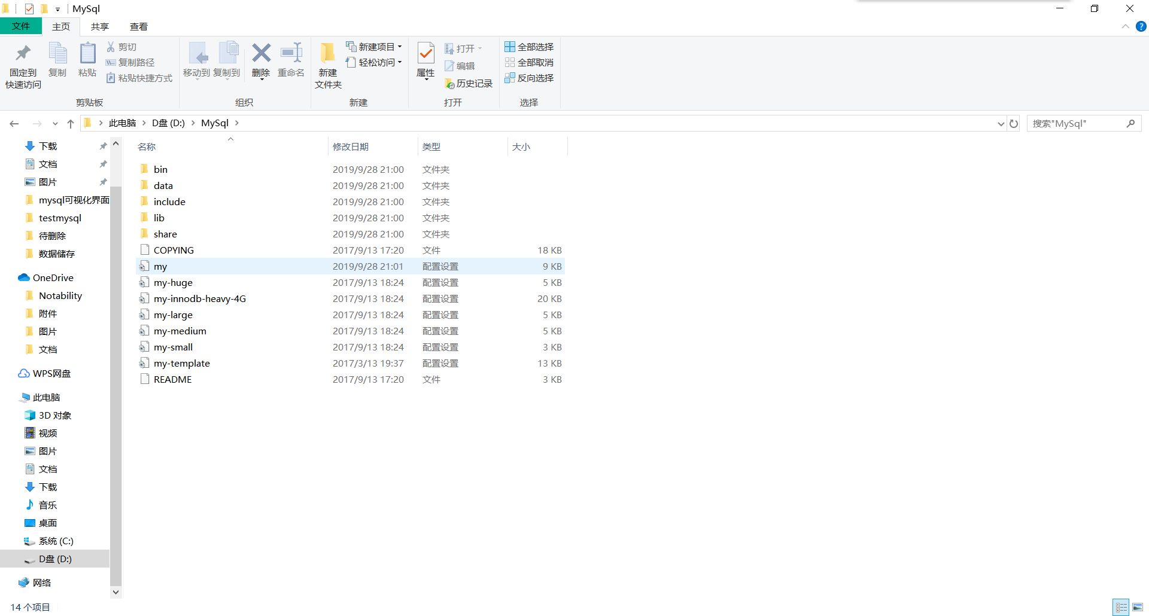Select the 复制 (Copy) icon
The height and width of the screenshot is (616, 1149).
(57, 60)
